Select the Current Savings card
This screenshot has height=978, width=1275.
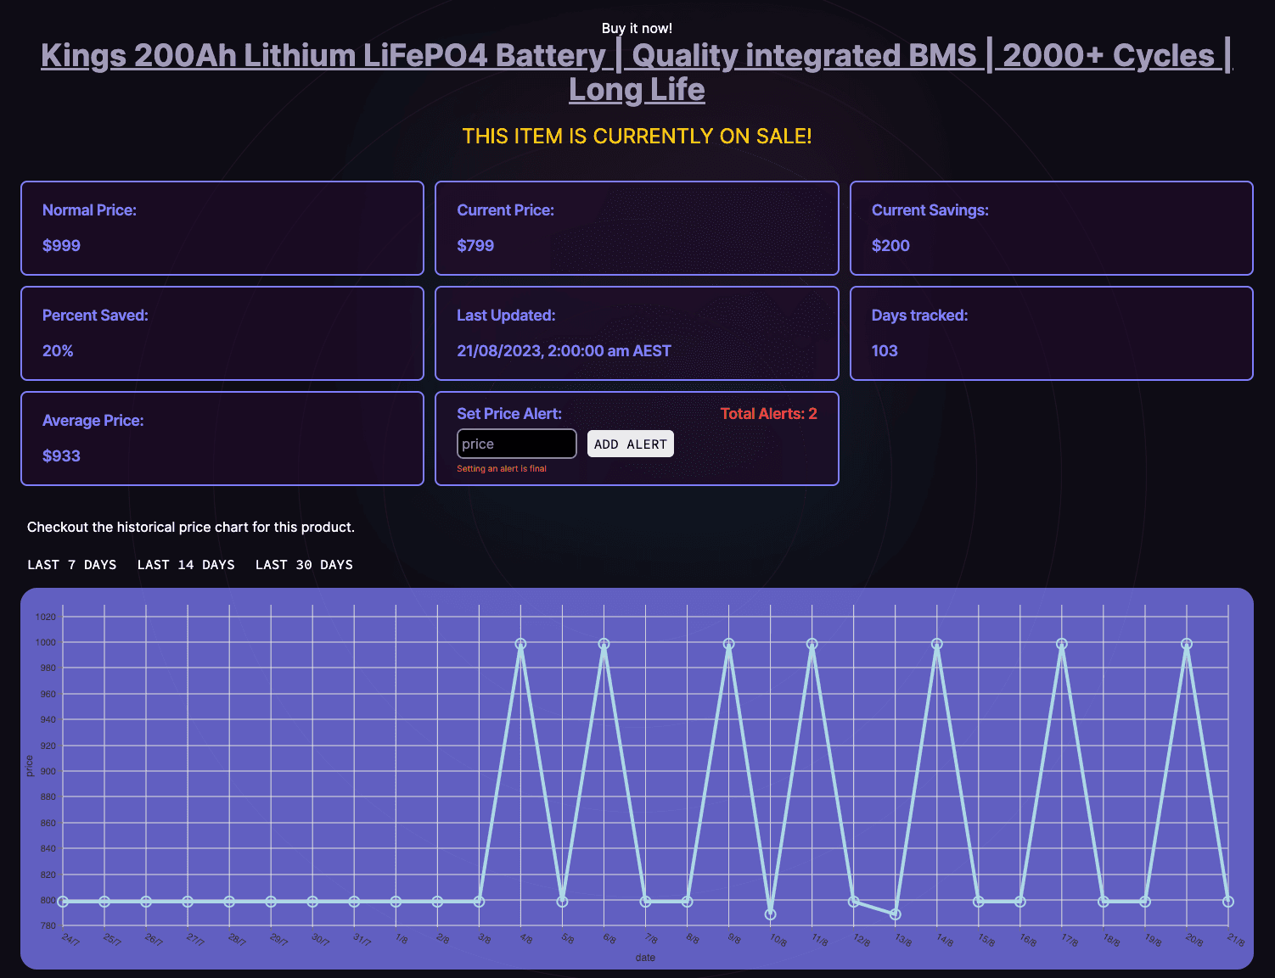tap(1051, 228)
